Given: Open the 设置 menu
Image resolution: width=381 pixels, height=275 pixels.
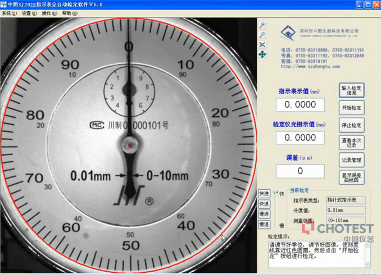Looking at the screenshot, I should click(29, 13).
